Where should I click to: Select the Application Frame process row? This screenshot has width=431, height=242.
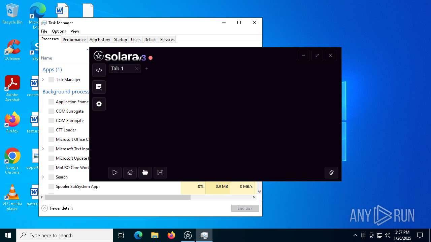click(64, 102)
